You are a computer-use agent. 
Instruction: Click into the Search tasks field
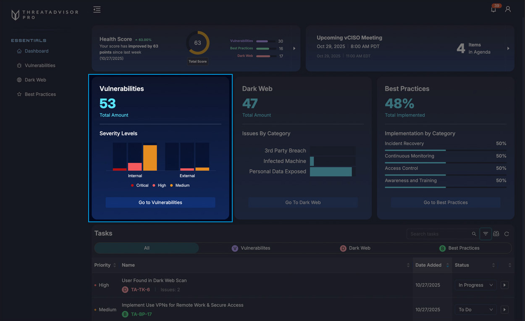tap(438, 234)
